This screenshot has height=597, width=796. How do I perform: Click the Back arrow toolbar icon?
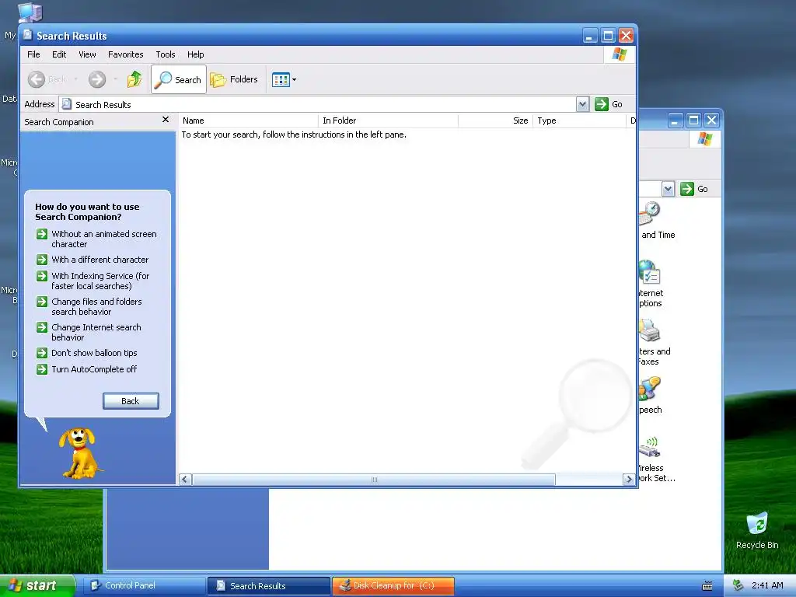click(x=37, y=79)
